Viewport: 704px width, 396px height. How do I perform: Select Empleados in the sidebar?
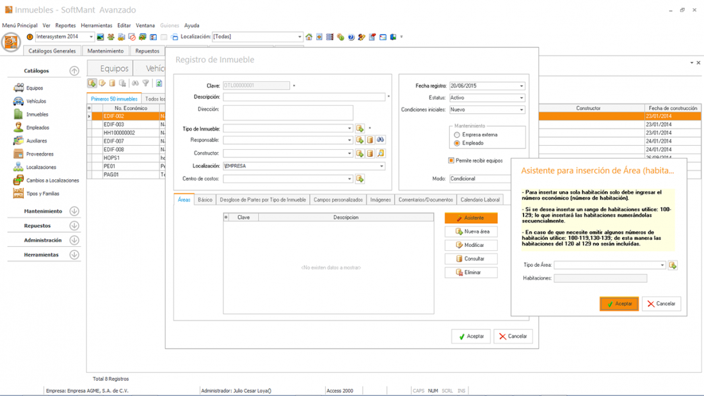(x=37, y=128)
